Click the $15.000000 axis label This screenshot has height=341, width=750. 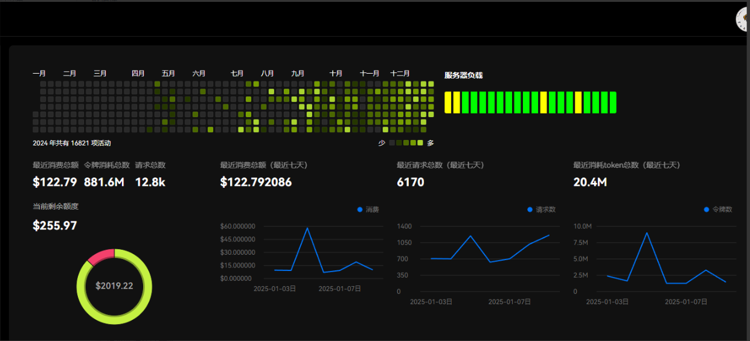[x=238, y=266]
